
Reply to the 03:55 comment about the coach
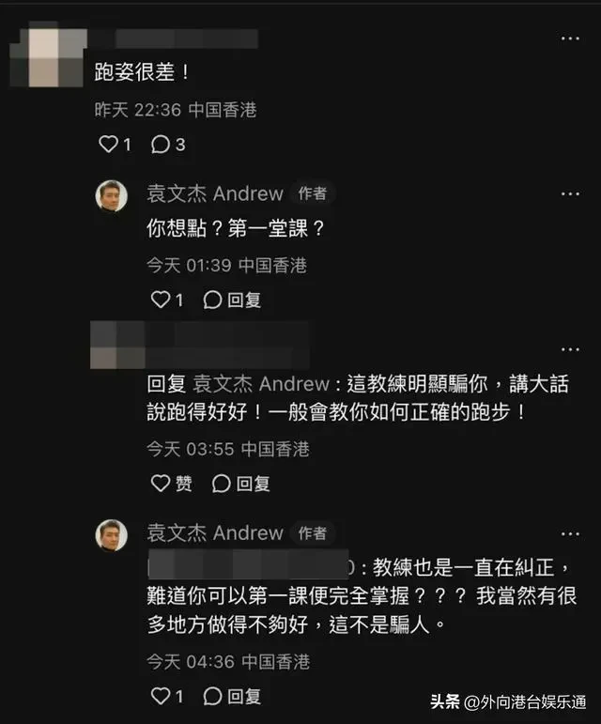pyautogui.click(x=240, y=484)
